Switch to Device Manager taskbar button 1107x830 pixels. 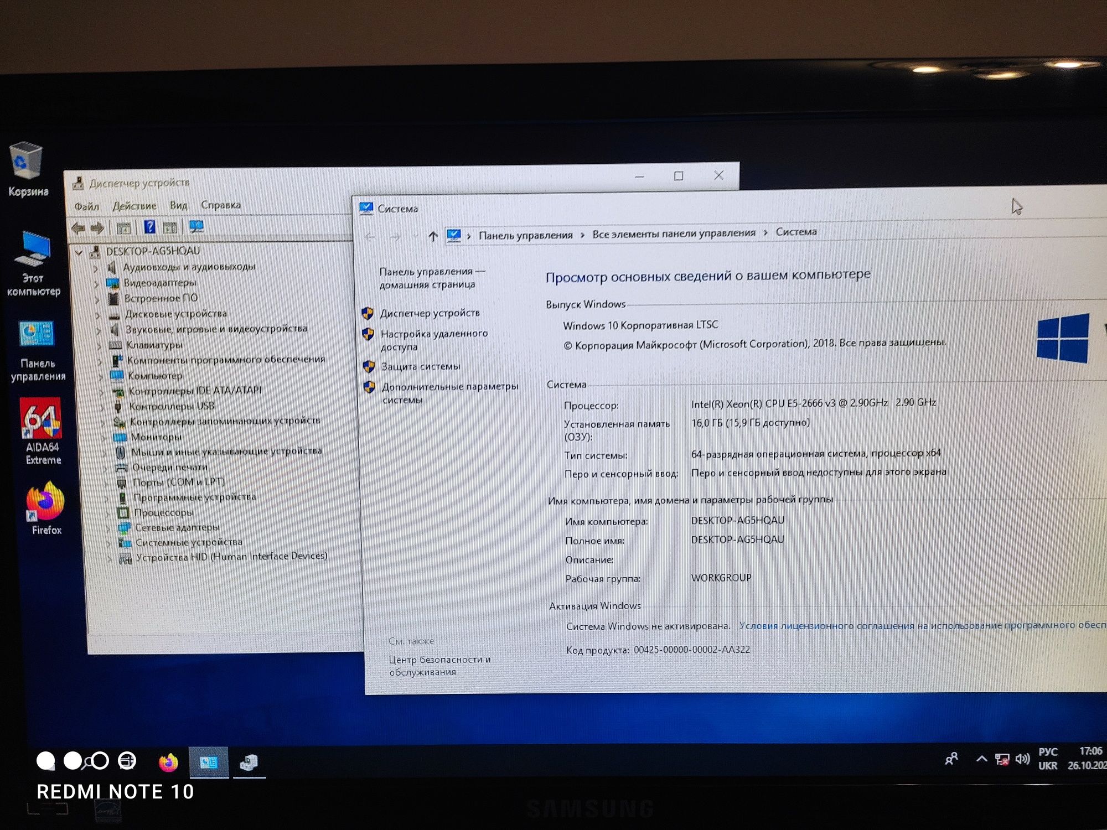point(249,762)
